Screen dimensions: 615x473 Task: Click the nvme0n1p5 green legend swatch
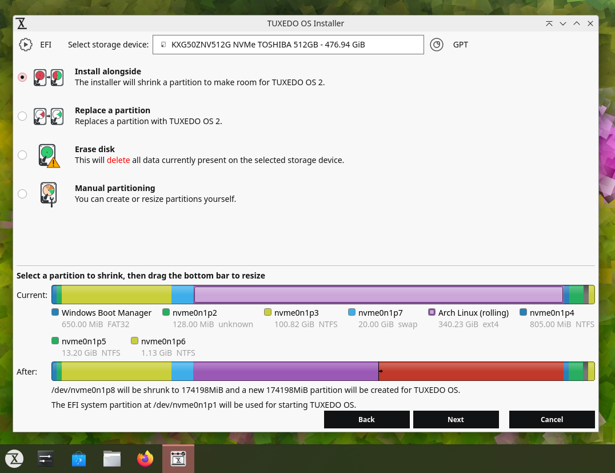coord(55,341)
